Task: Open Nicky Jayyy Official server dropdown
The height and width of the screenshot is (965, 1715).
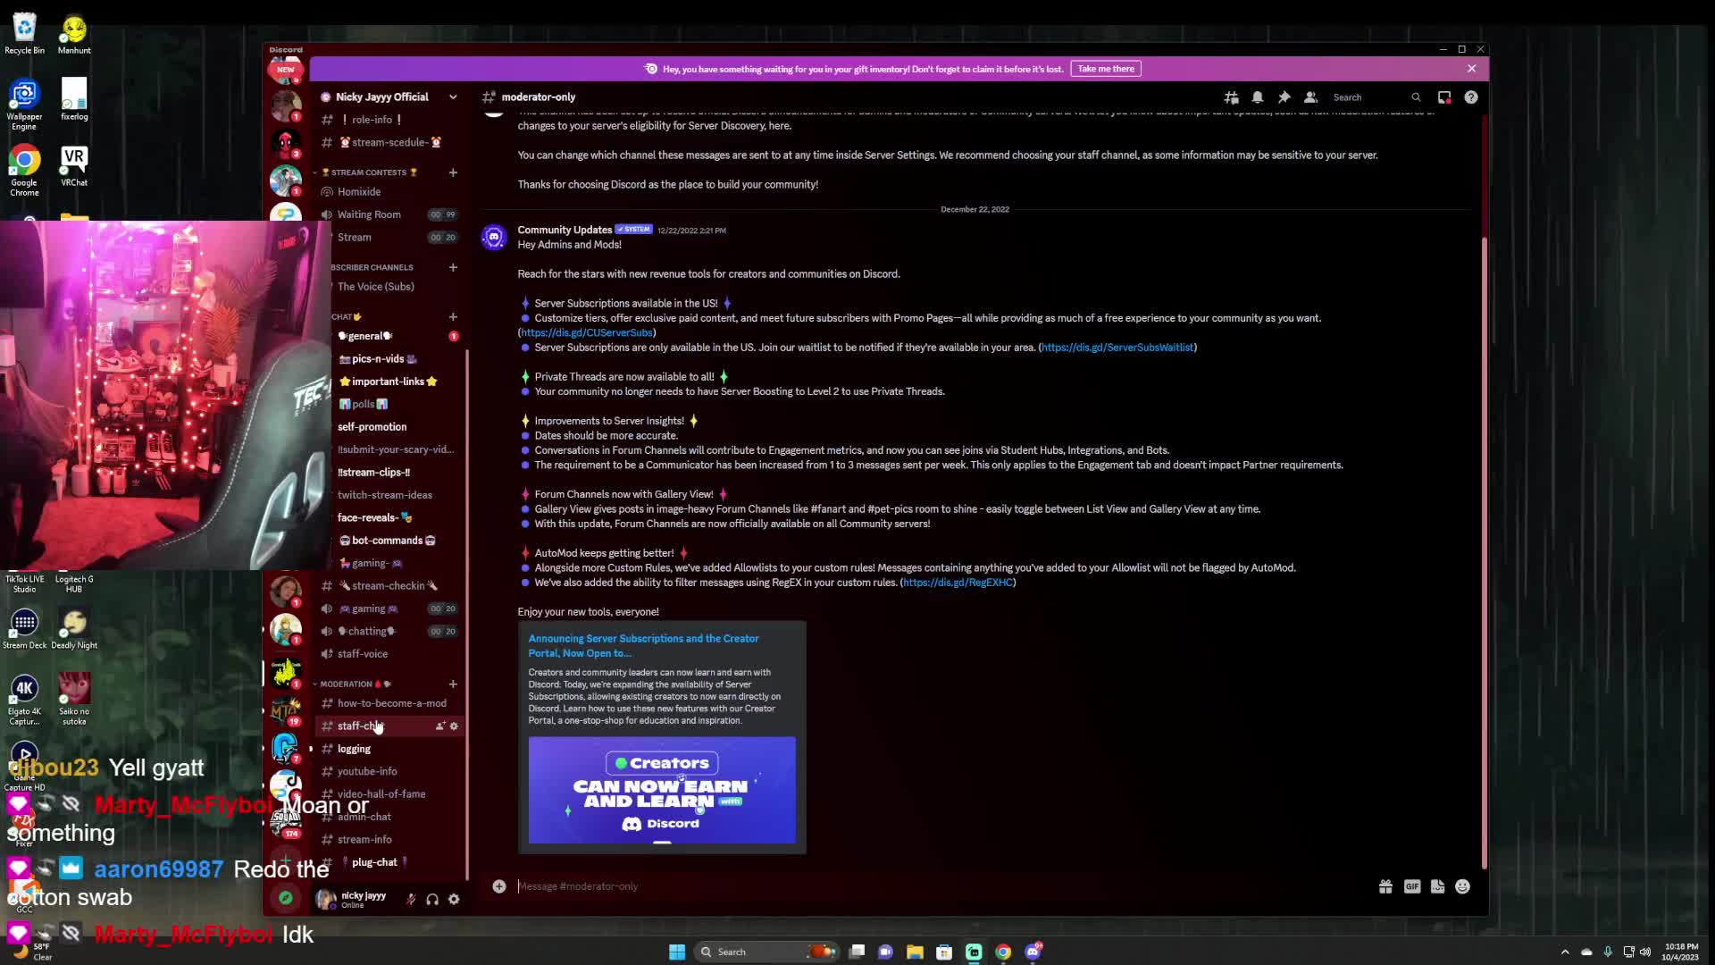Action: (453, 97)
